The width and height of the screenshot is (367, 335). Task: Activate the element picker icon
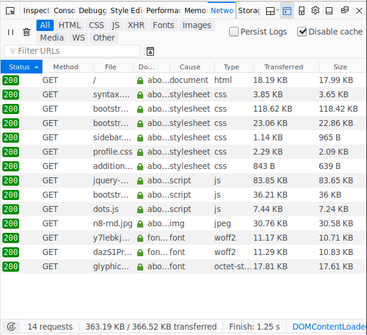[10, 11]
